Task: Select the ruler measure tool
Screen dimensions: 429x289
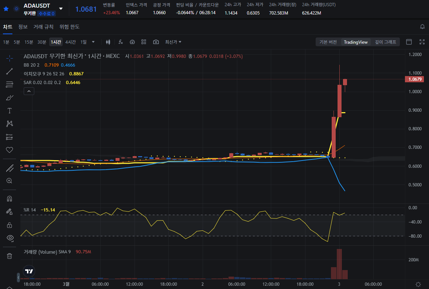Action: pos(9,168)
